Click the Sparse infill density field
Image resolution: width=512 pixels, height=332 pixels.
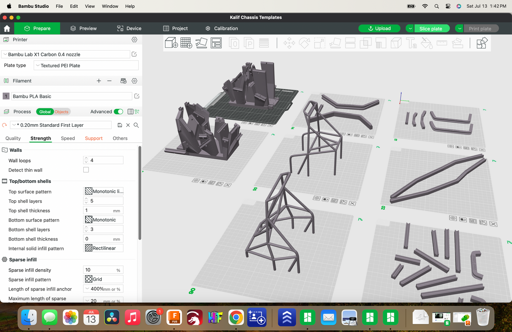[x=100, y=270]
